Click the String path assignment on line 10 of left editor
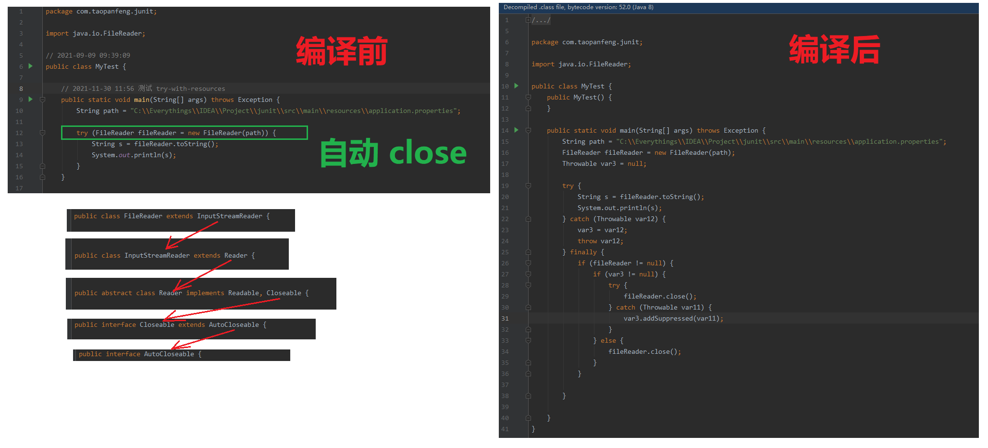 click(268, 111)
